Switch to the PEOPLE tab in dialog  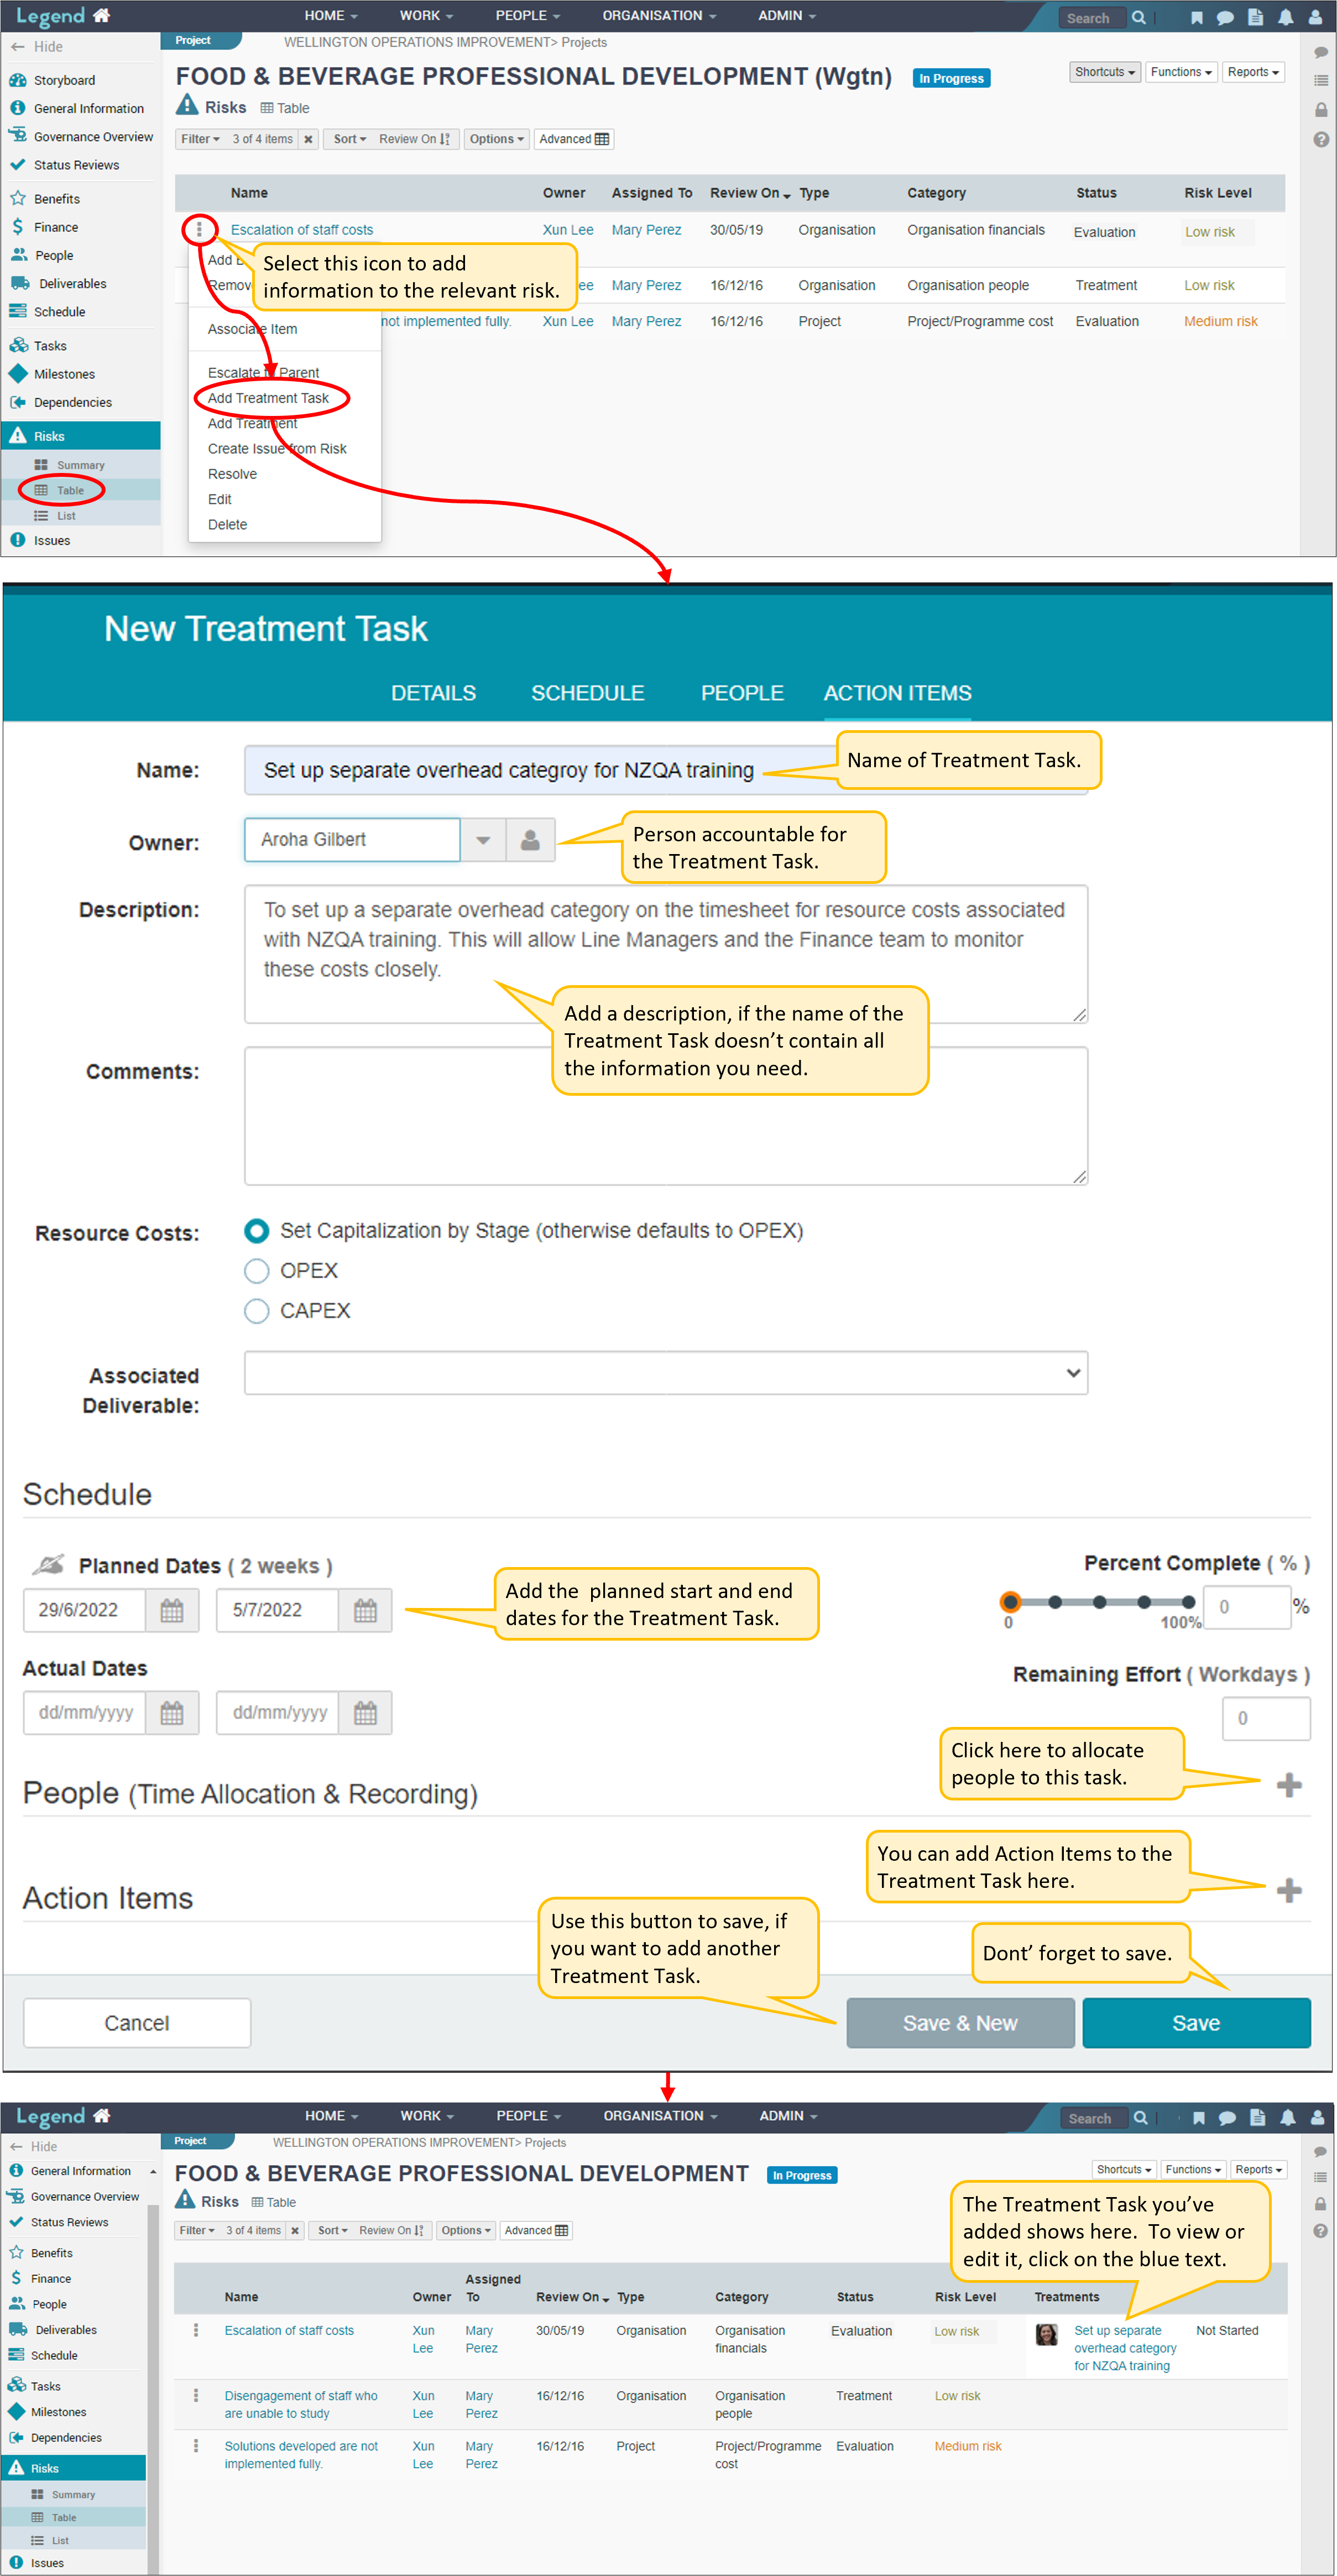pyautogui.click(x=741, y=693)
